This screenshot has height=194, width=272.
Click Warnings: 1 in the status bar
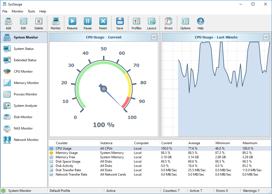coord(251,191)
